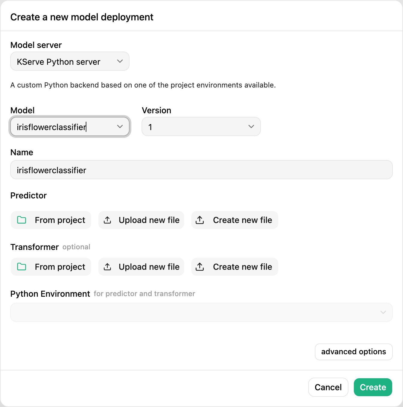The image size is (403, 407).
Task: Click the Name input field
Action: (201, 170)
